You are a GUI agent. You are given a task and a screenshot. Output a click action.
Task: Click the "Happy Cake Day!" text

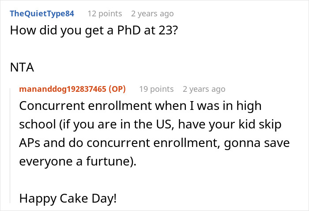click(68, 199)
